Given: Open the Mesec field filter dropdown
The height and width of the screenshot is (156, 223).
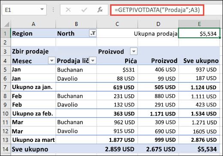Looking at the screenshot, I should point(51,60).
